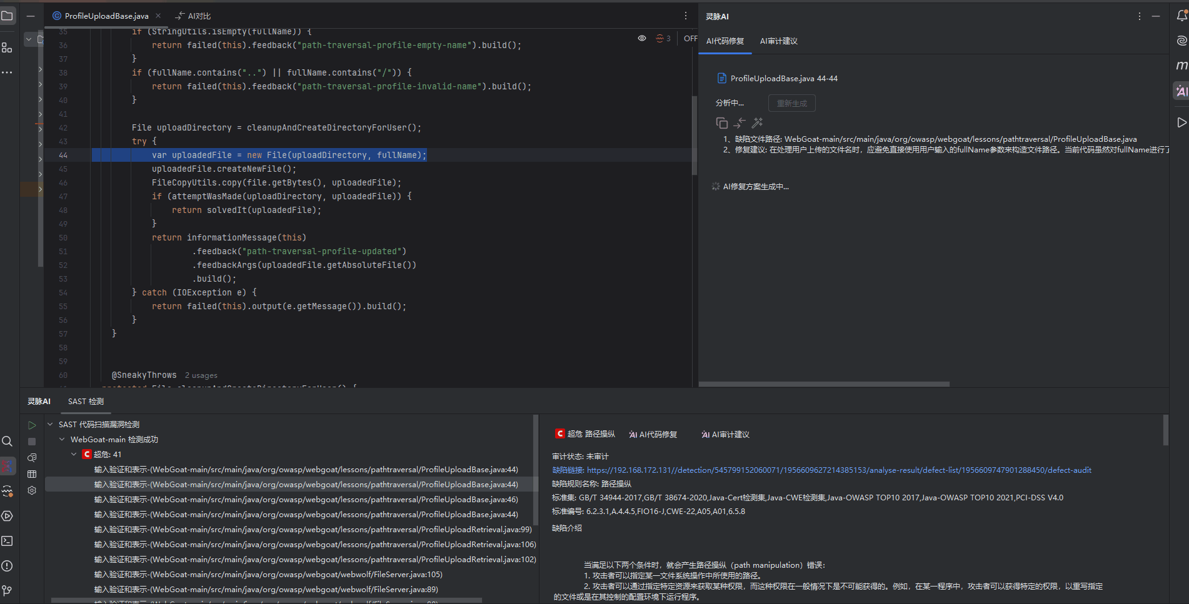Open SAST settings gear icon
This screenshot has width=1189, height=604.
tap(32, 490)
